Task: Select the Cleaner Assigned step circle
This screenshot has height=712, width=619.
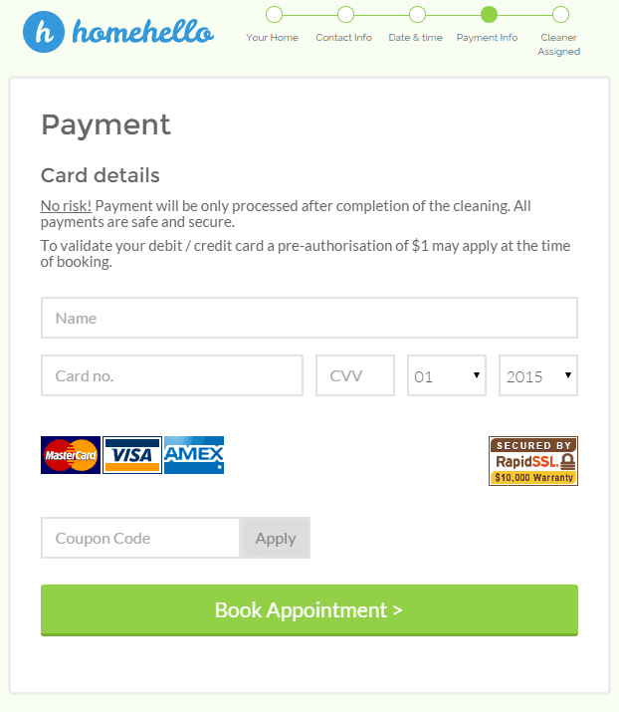Action: point(560,14)
